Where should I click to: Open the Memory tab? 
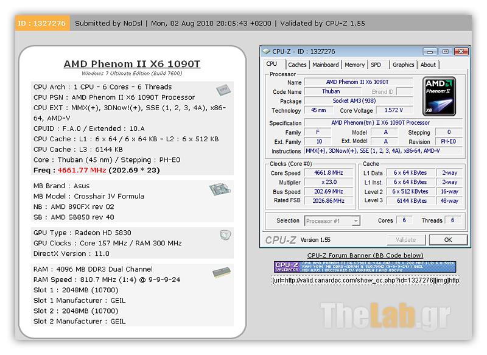(354, 65)
